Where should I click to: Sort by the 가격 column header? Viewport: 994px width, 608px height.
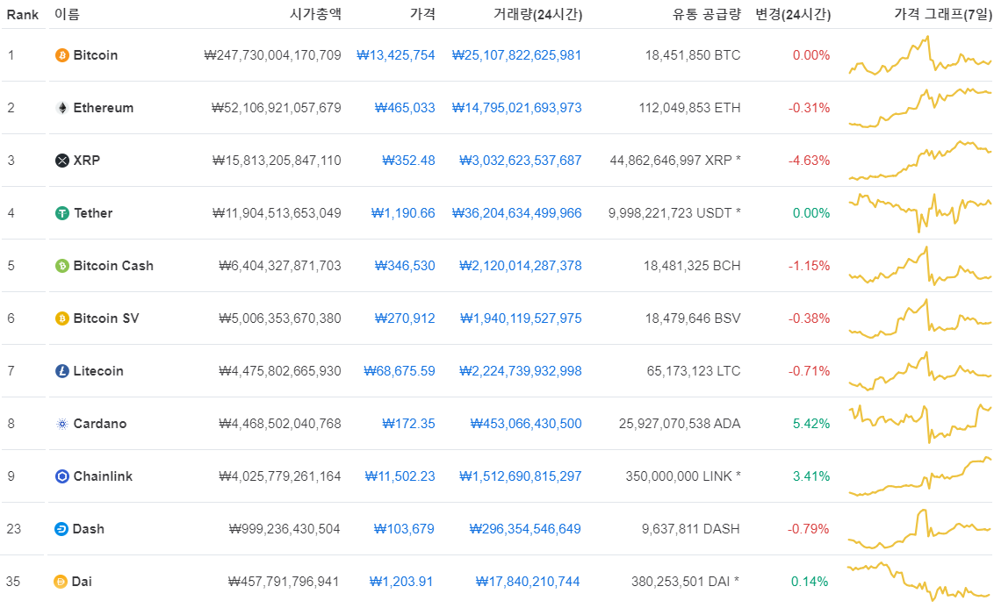click(422, 14)
